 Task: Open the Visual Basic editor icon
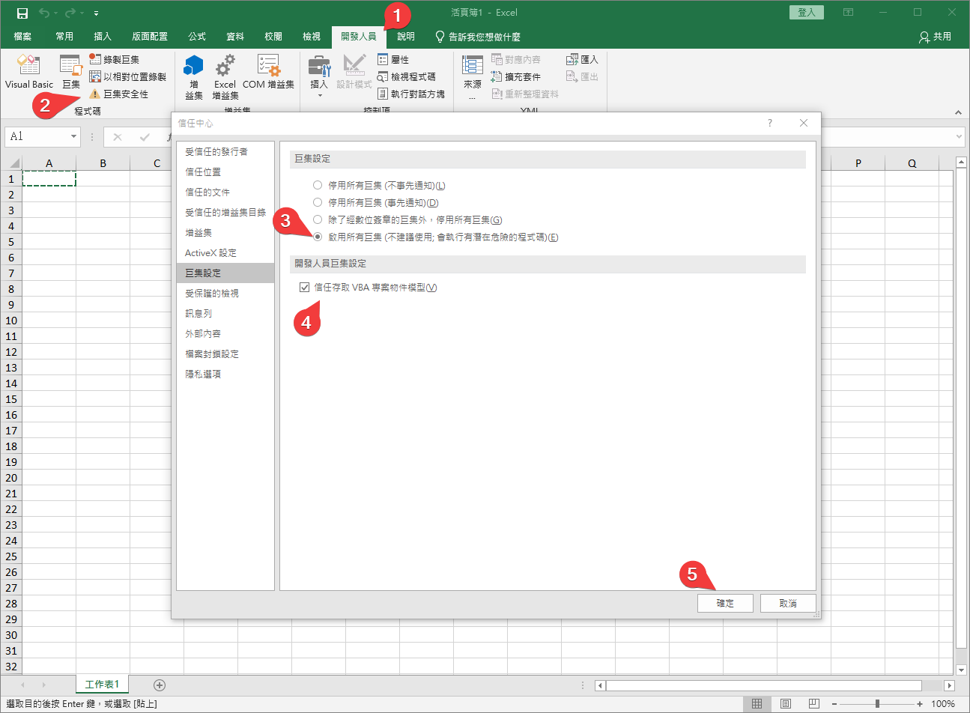tap(28, 66)
